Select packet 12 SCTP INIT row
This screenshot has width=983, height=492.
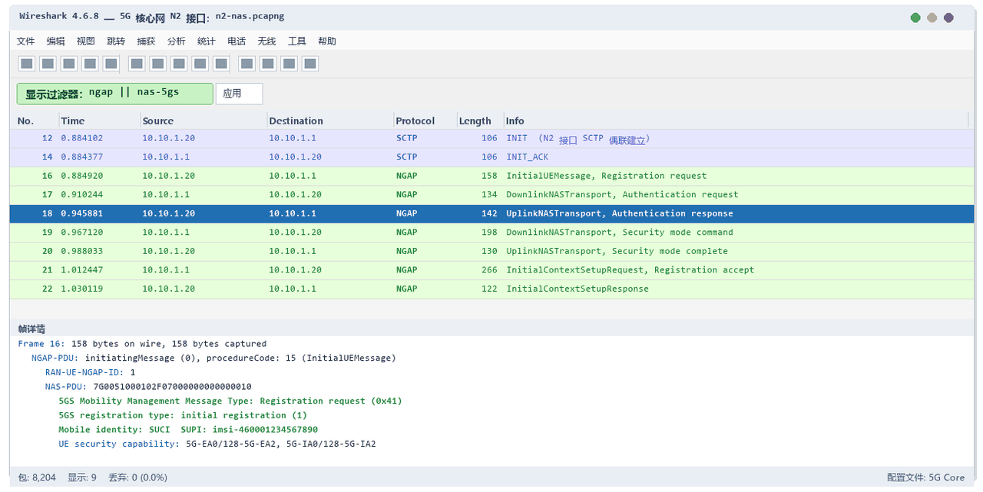point(491,139)
